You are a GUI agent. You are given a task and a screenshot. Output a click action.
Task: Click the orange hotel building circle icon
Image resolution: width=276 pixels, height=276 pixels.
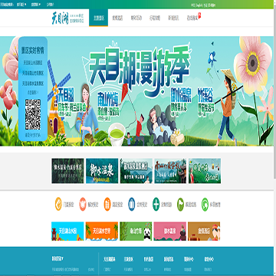click(107, 205)
